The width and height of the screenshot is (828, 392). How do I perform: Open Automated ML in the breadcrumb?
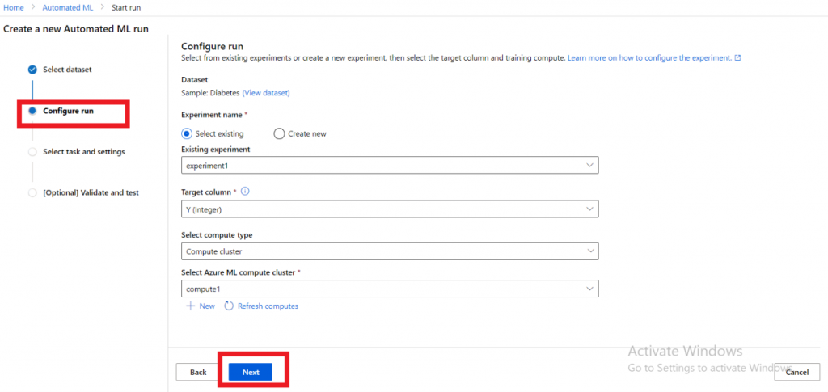pos(68,7)
